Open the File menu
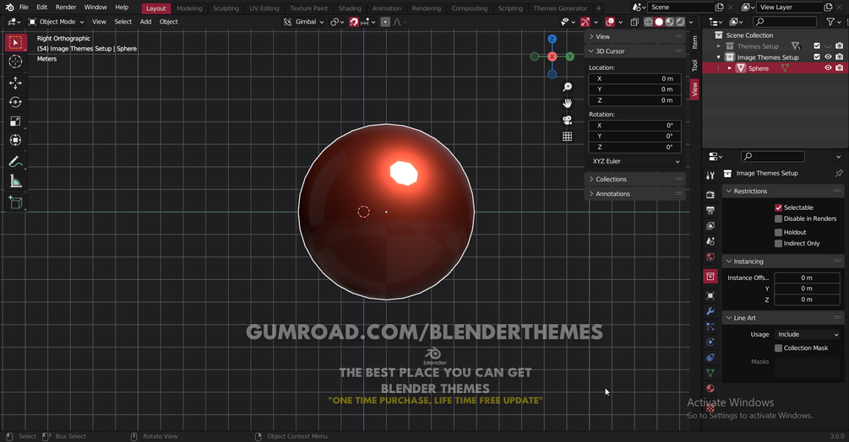This screenshot has width=849, height=442. click(24, 7)
